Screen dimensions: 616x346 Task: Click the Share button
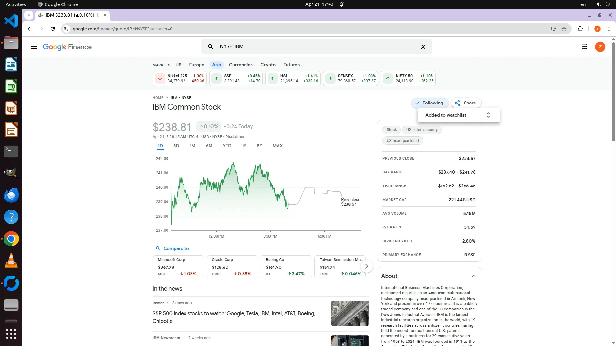(466, 103)
